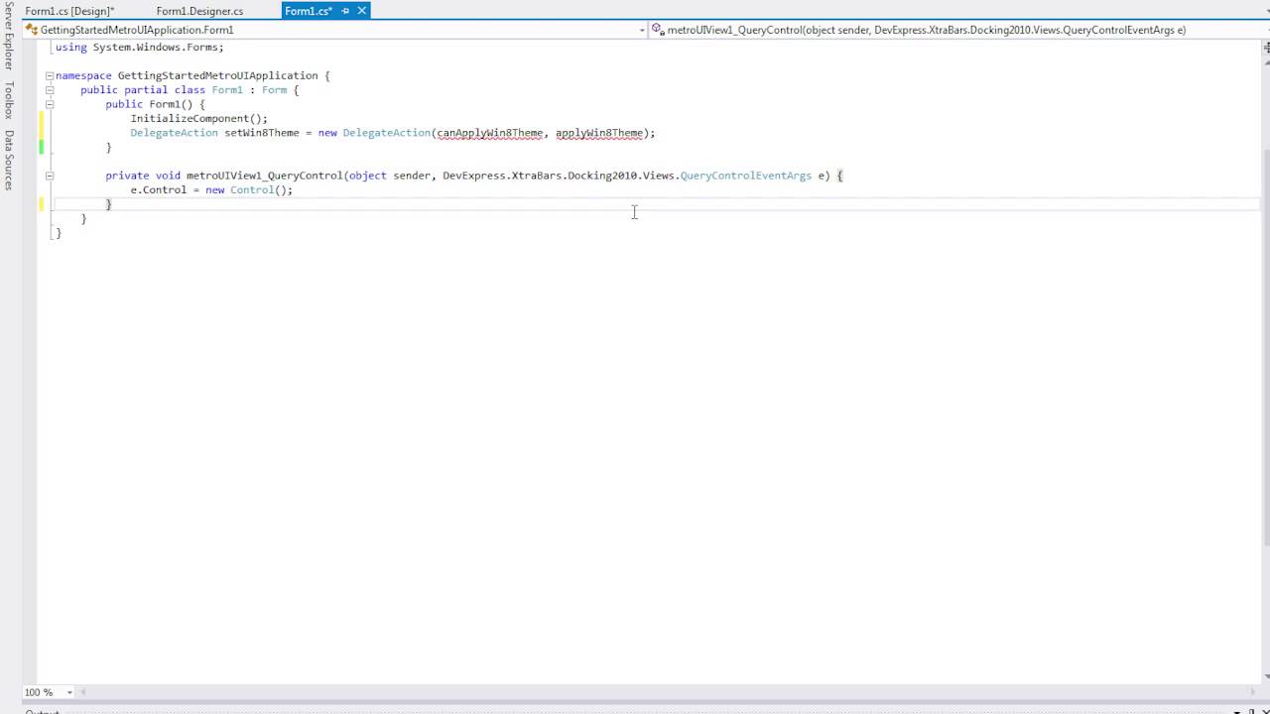Collapse the partial class Form1 block

click(49, 90)
